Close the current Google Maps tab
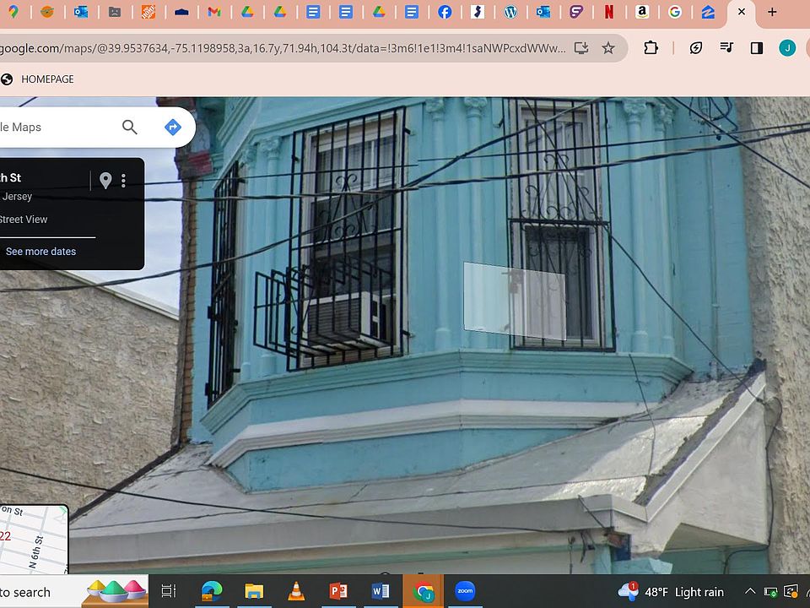810x608 pixels. click(x=742, y=11)
